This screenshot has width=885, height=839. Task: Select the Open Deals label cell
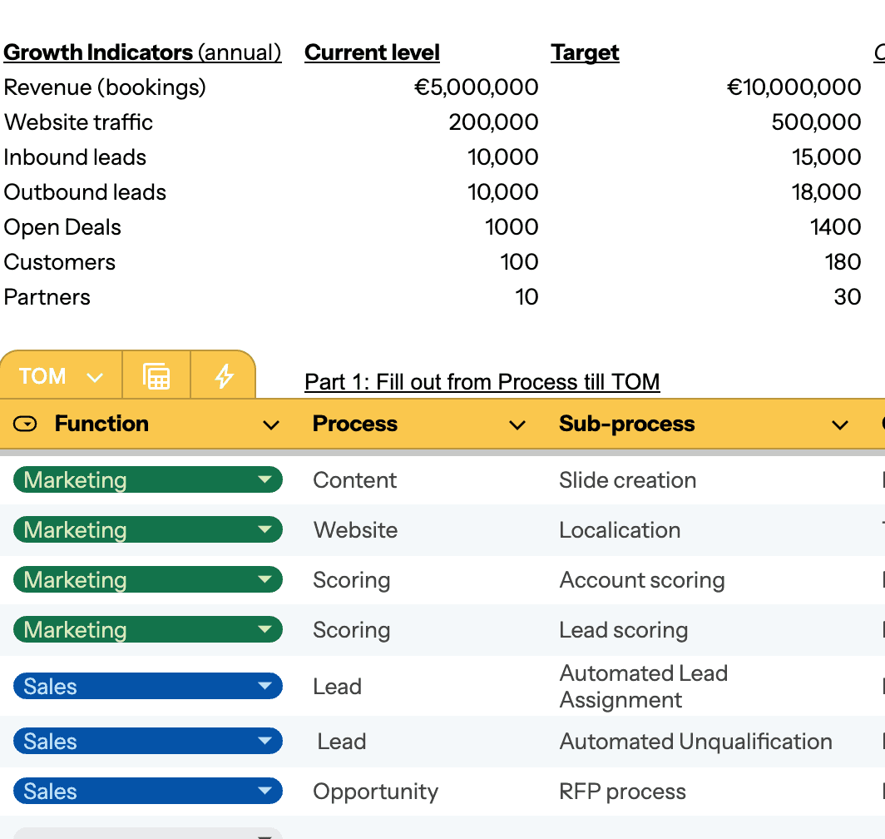click(x=62, y=227)
